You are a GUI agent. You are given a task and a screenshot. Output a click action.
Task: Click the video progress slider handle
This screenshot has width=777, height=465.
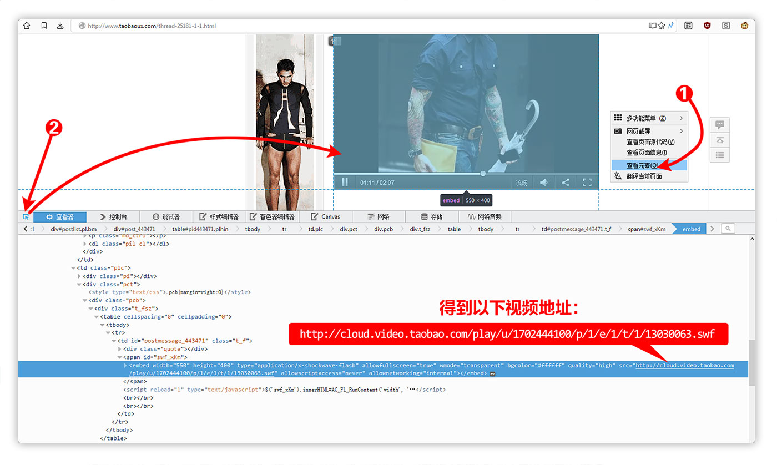click(483, 174)
